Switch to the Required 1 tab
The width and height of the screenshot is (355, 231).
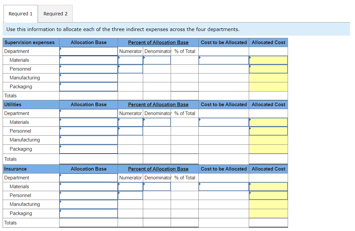[20, 14]
